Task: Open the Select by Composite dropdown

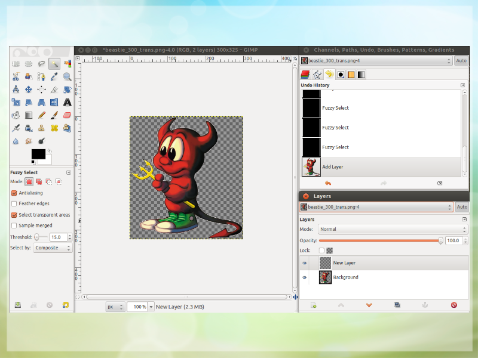Action: click(53, 248)
